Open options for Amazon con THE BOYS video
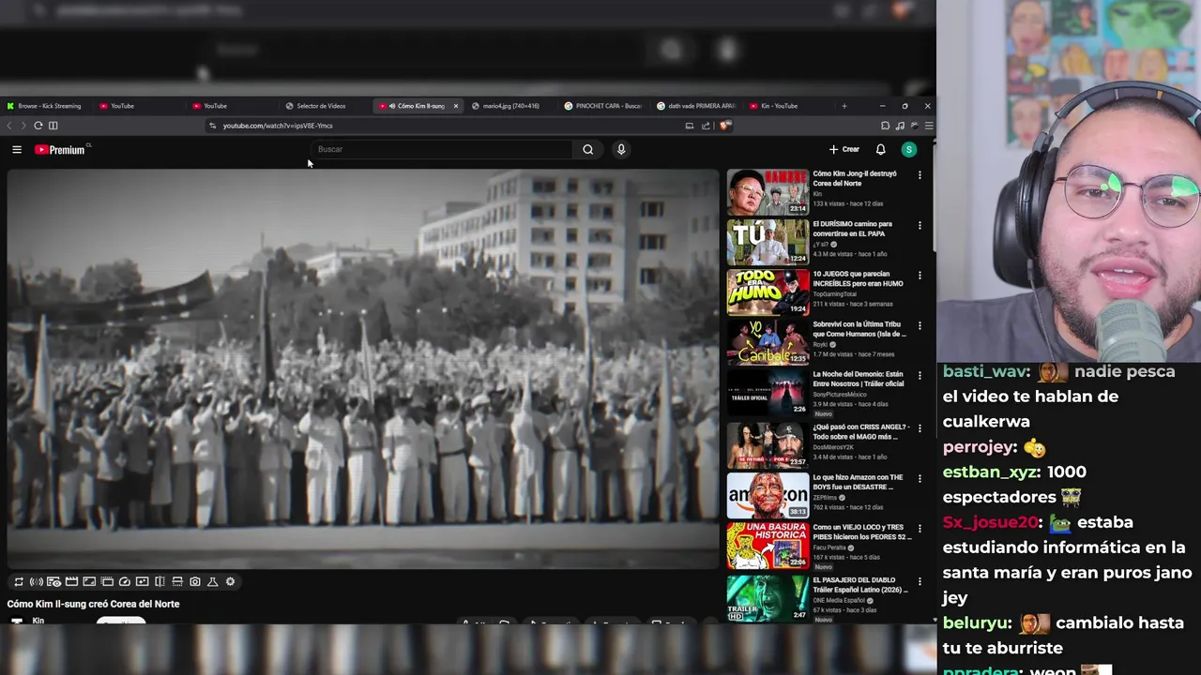1201x675 pixels. 920,478
